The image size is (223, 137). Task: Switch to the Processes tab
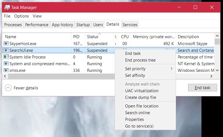(x=13, y=25)
